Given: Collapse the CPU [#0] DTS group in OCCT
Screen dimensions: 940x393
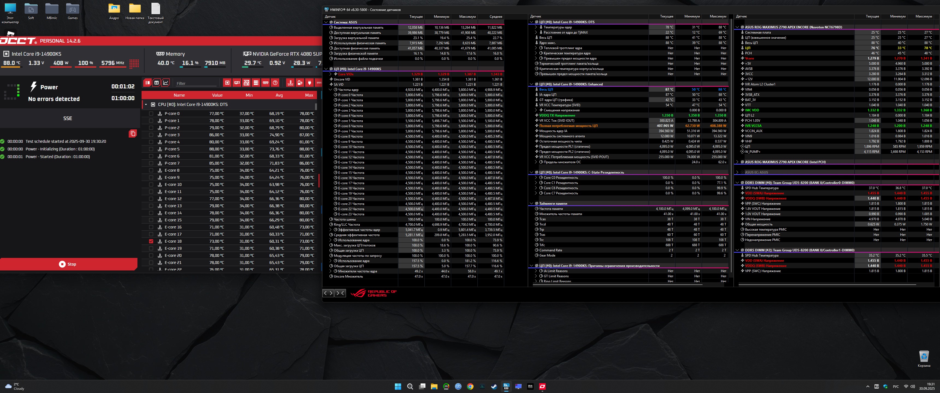Looking at the screenshot, I should click(146, 105).
